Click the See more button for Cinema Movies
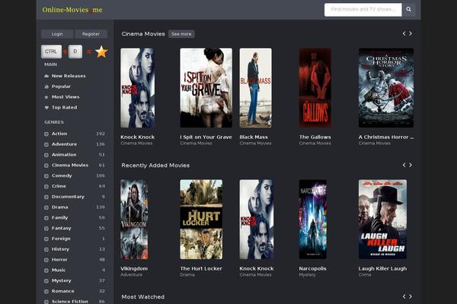457x304 pixels. coord(181,34)
